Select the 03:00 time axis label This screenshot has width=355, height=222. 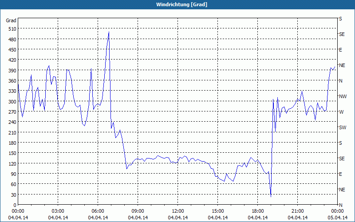click(58, 211)
